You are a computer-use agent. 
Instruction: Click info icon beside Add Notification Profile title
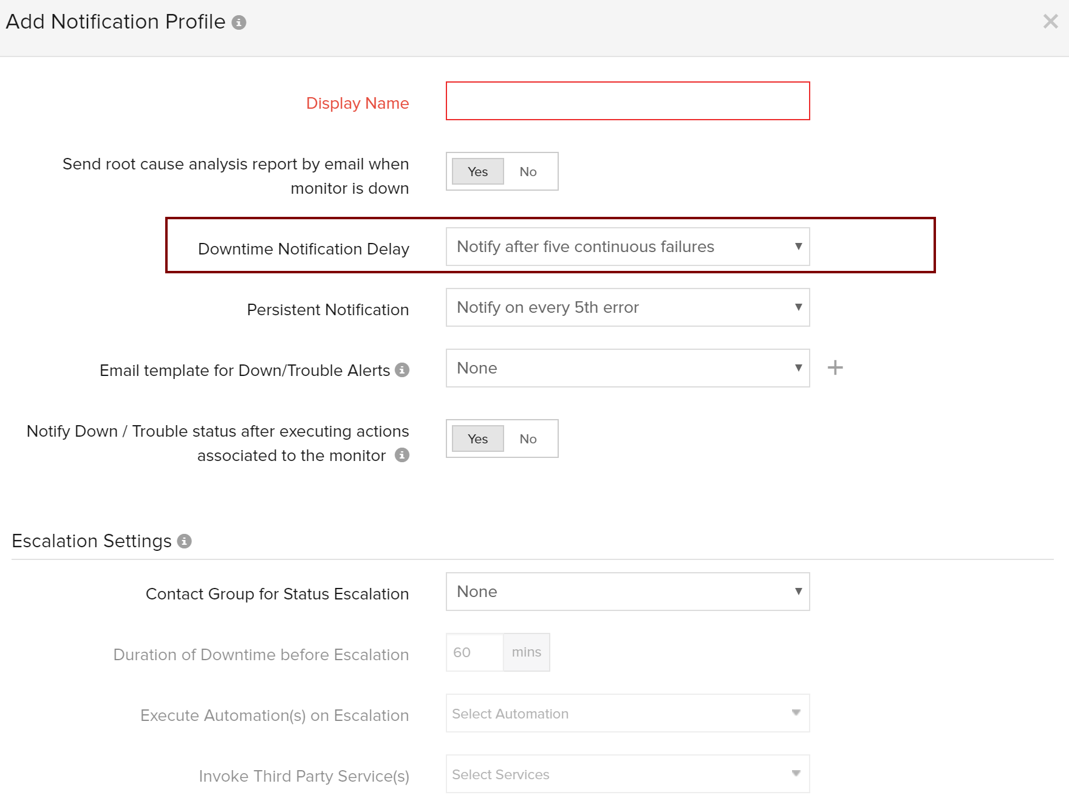239,23
